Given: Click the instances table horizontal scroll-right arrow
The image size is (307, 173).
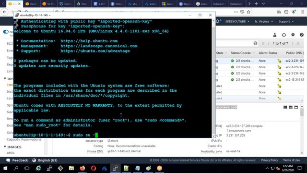Looking at the screenshot, I should coord(302,100).
